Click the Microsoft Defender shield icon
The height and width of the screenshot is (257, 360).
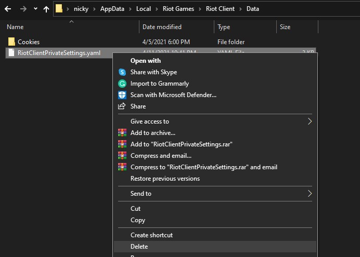pos(122,95)
